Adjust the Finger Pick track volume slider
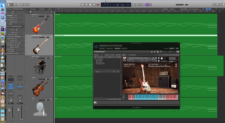The width and height of the screenshot is (225, 123). click(x=44, y=16)
